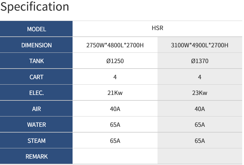Select the DIMENSION row label
The height and width of the screenshot is (165, 244).
(36, 45)
